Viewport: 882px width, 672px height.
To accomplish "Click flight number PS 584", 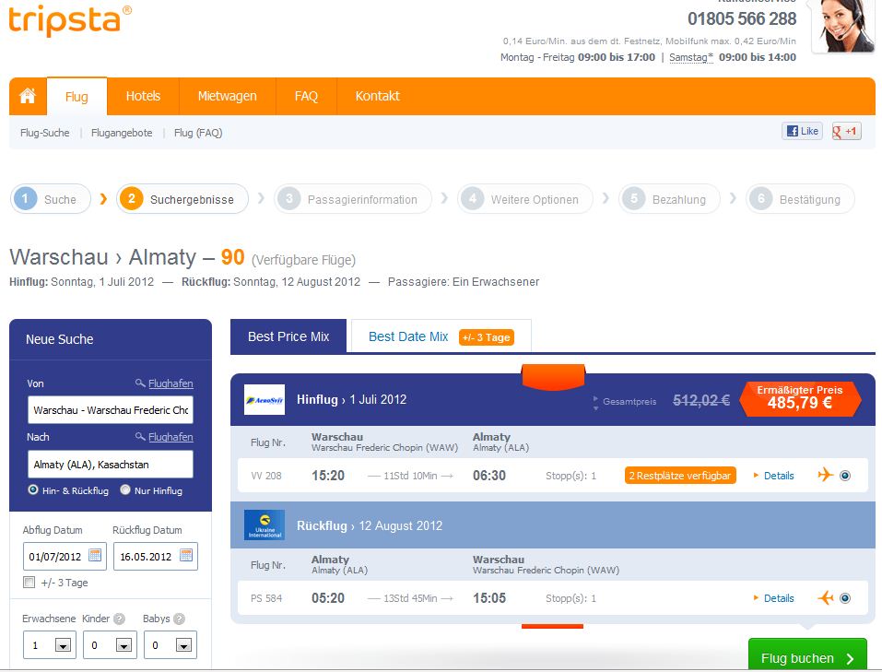I will [266, 598].
